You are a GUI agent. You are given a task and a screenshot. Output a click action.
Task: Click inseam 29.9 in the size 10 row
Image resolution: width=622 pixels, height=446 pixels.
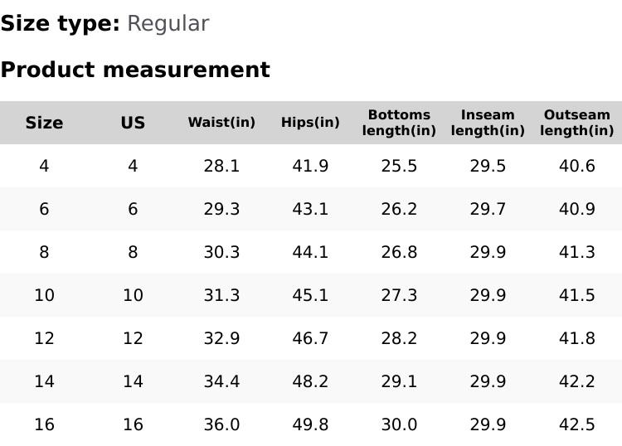pyautogui.click(x=488, y=295)
